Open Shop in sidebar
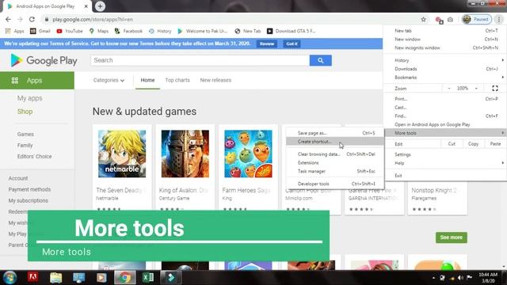 pyautogui.click(x=25, y=112)
